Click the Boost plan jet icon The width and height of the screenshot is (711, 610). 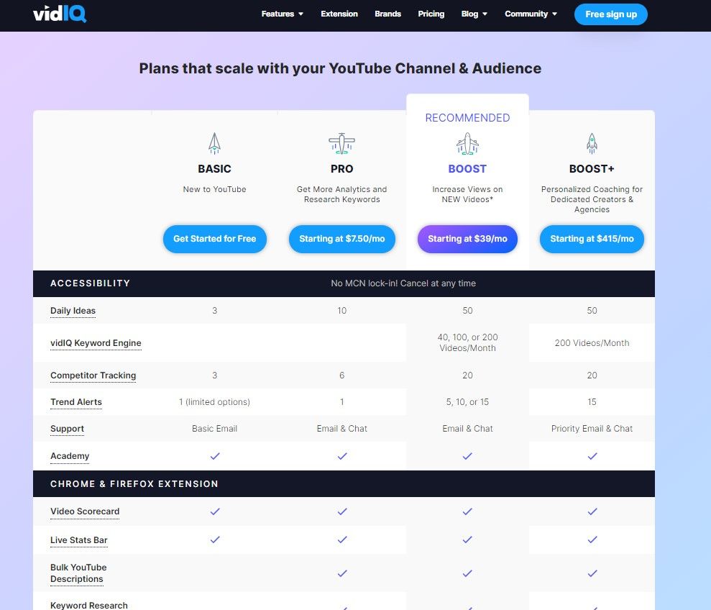click(467, 143)
